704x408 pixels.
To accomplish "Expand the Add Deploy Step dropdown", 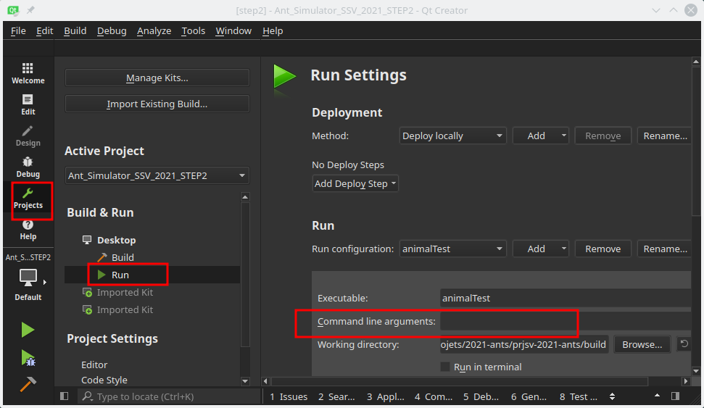I will point(355,183).
